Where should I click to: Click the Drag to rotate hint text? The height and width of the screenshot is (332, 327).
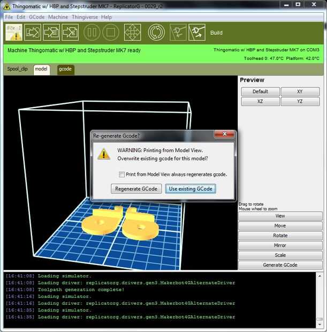(x=251, y=204)
